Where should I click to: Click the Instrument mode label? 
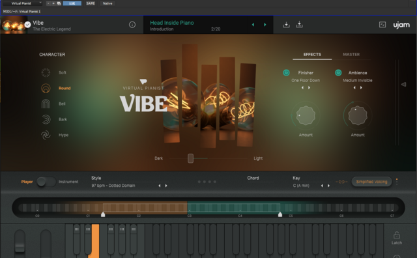pyautogui.click(x=68, y=182)
